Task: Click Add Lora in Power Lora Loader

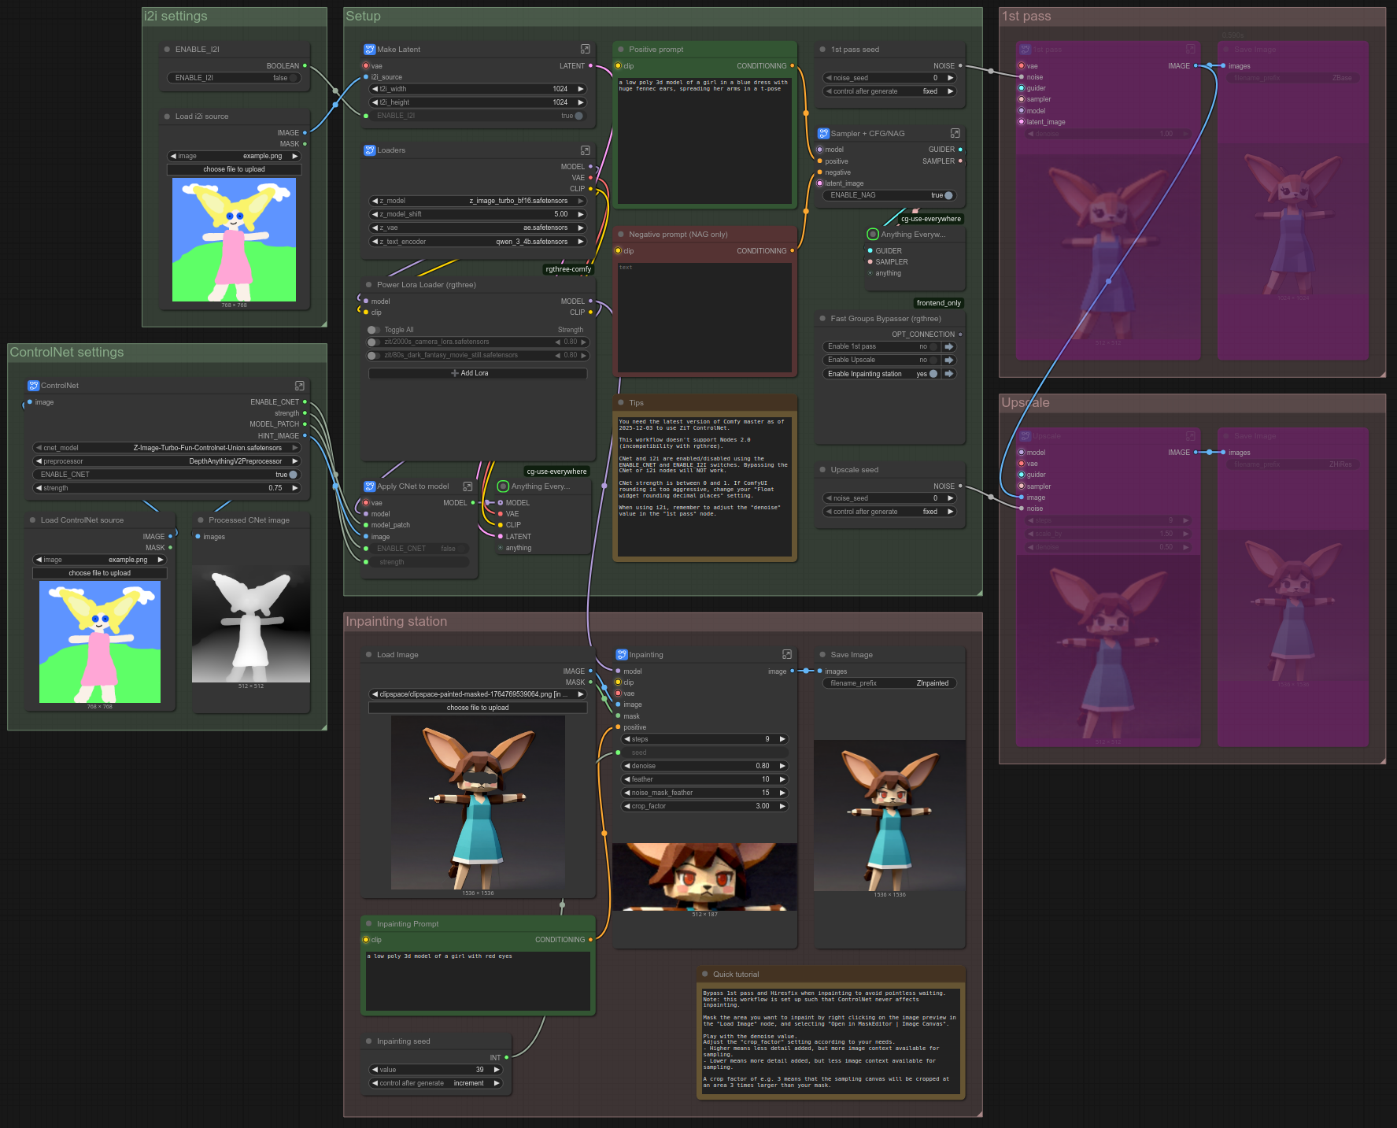Action: tap(478, 374)
